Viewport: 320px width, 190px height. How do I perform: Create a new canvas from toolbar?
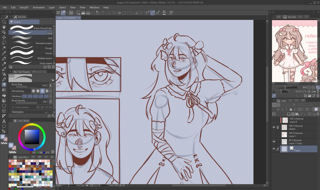78,13
